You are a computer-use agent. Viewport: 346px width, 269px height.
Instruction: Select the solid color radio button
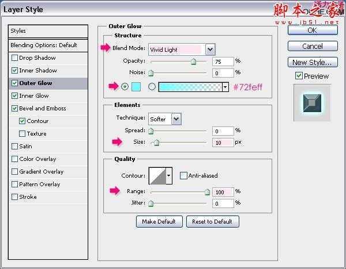coord(125,87)
